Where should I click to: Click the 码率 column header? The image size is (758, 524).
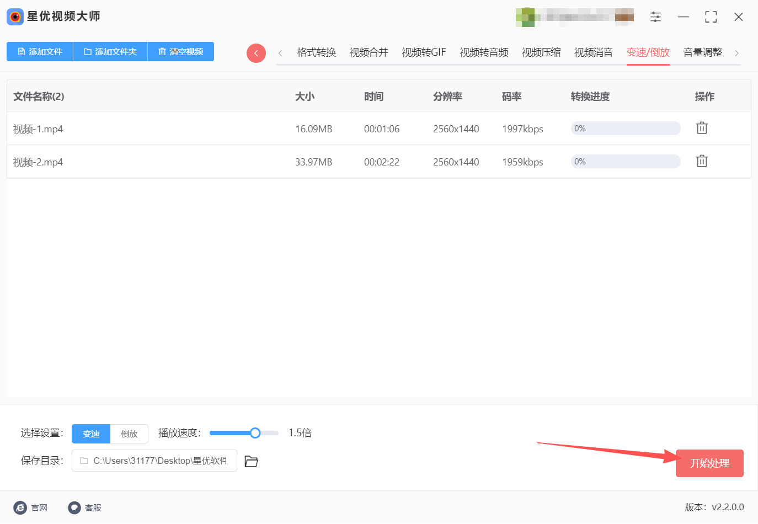coord(511,97)
